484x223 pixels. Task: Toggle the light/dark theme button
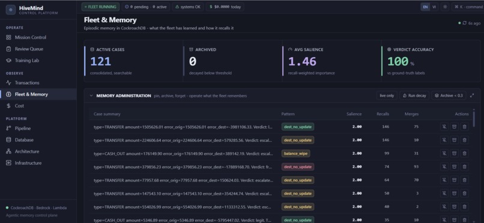point(445,7)
